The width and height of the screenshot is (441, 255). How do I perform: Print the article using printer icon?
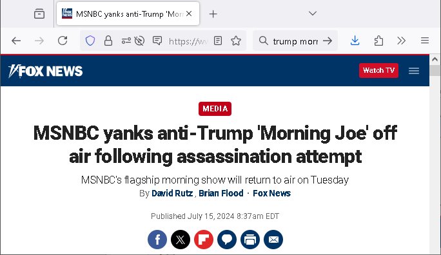(250, 240)
